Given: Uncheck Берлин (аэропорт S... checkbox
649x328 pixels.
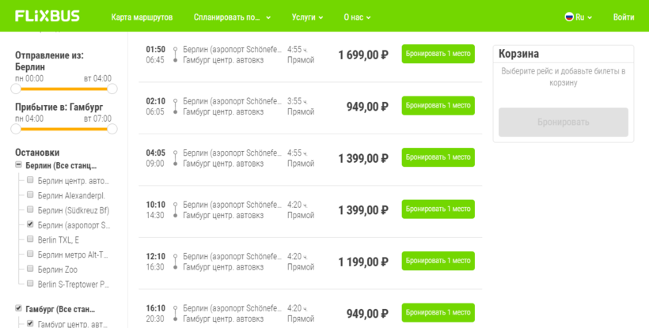Looking at the screenshot, I should point(30,224).
